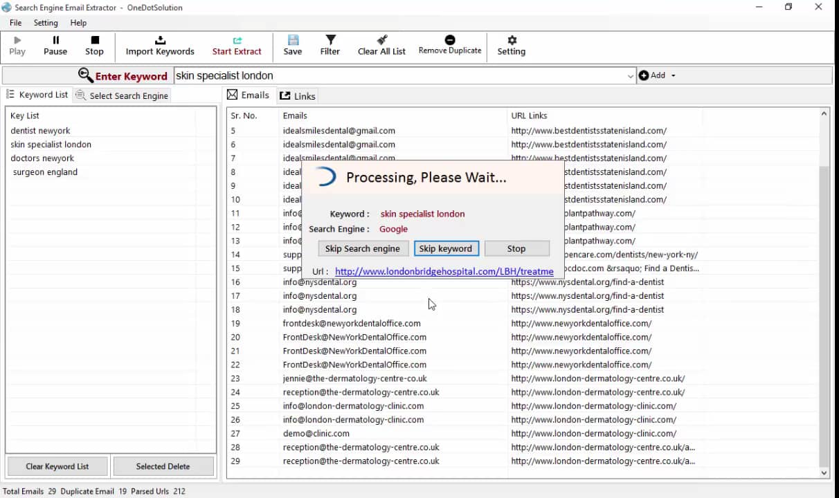Switch to Select Search Engine tab
This screenshot has width=839, height=498.
click(122, 95)
